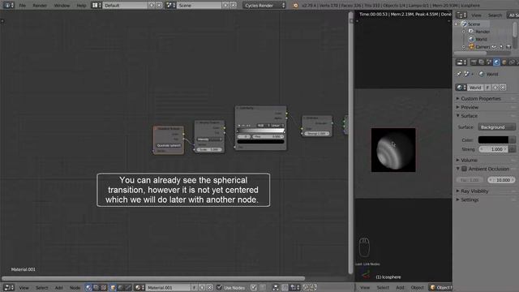Toggle fake user F for World datablock
Viewport: 519px width, 292px height.
click(487, 88)
